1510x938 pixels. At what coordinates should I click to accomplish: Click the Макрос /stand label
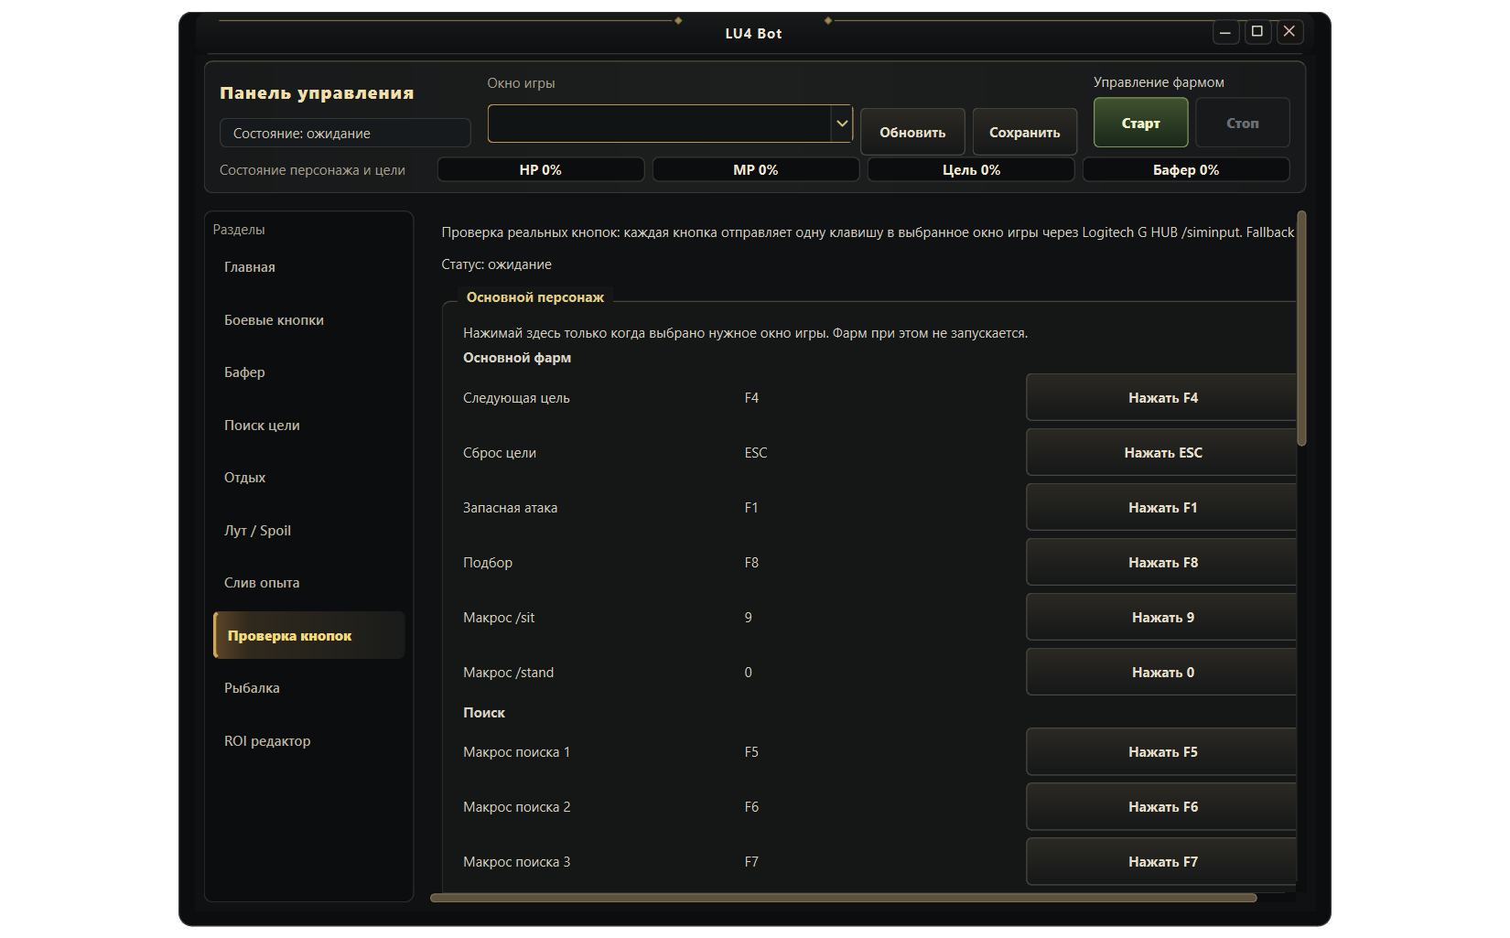coord(508,673)
